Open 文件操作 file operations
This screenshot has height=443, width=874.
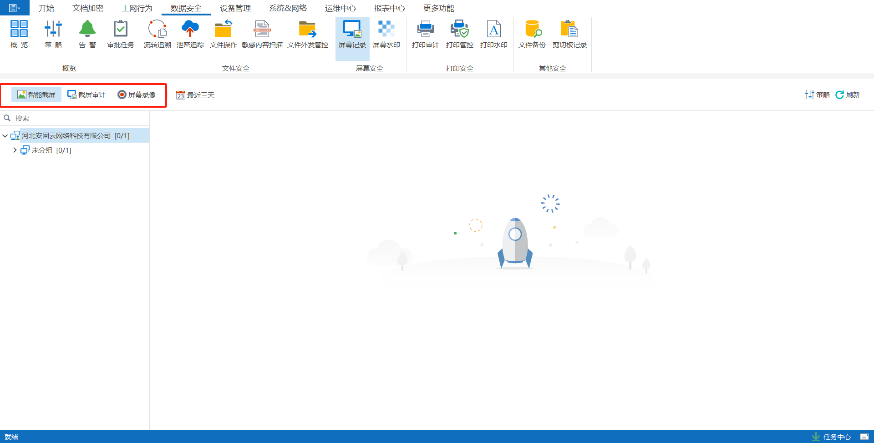(224, 35)
